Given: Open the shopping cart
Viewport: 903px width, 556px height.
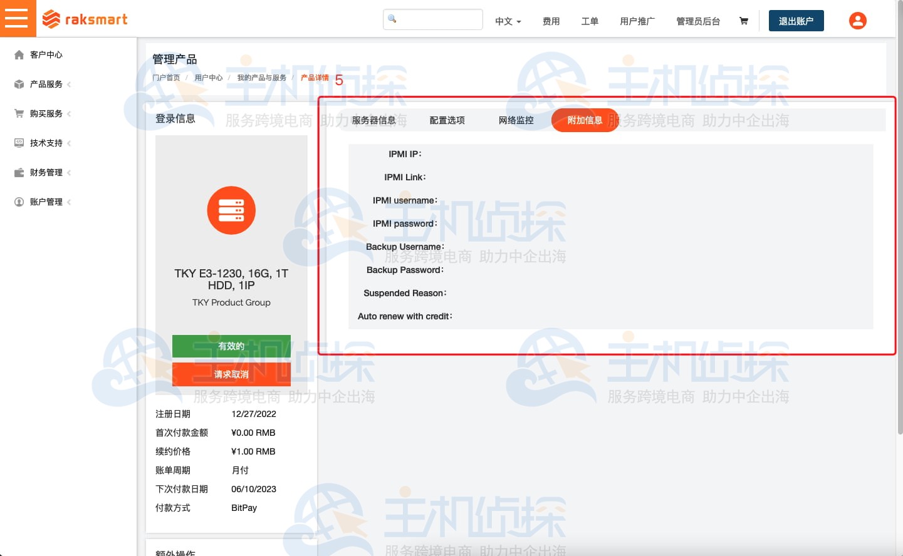Looking at the screenshot, I should pyautogui.click(x=743, y=21).
